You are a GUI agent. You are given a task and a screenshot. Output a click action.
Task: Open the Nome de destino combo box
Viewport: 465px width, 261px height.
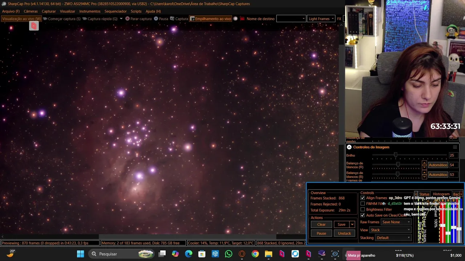click(x=291, y=19)
